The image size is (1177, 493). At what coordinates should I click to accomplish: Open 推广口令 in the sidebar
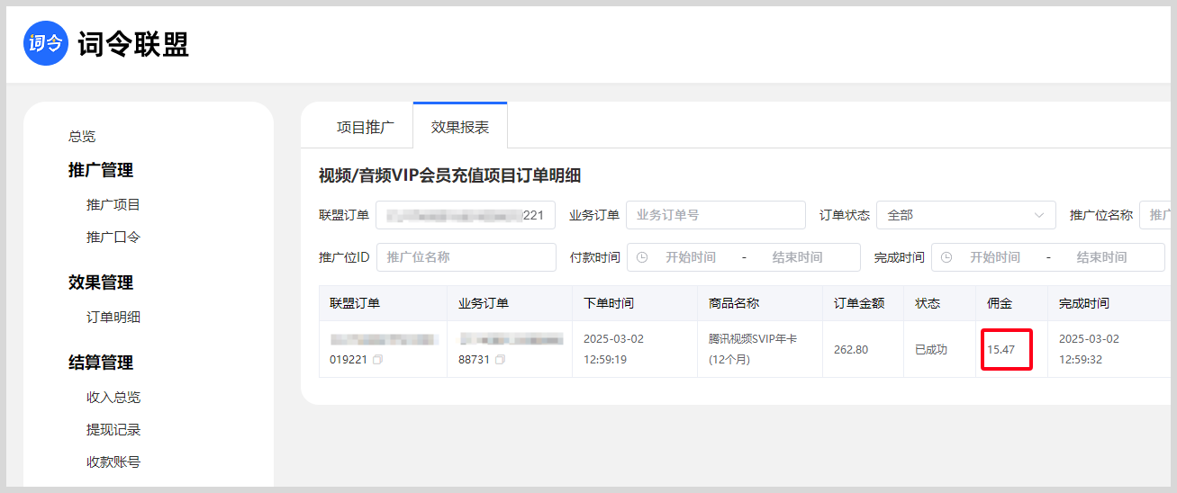coord(113,238)
